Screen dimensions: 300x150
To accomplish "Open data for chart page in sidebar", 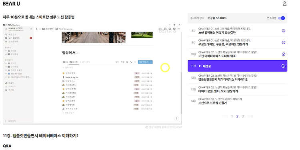I will coord(16,74).
